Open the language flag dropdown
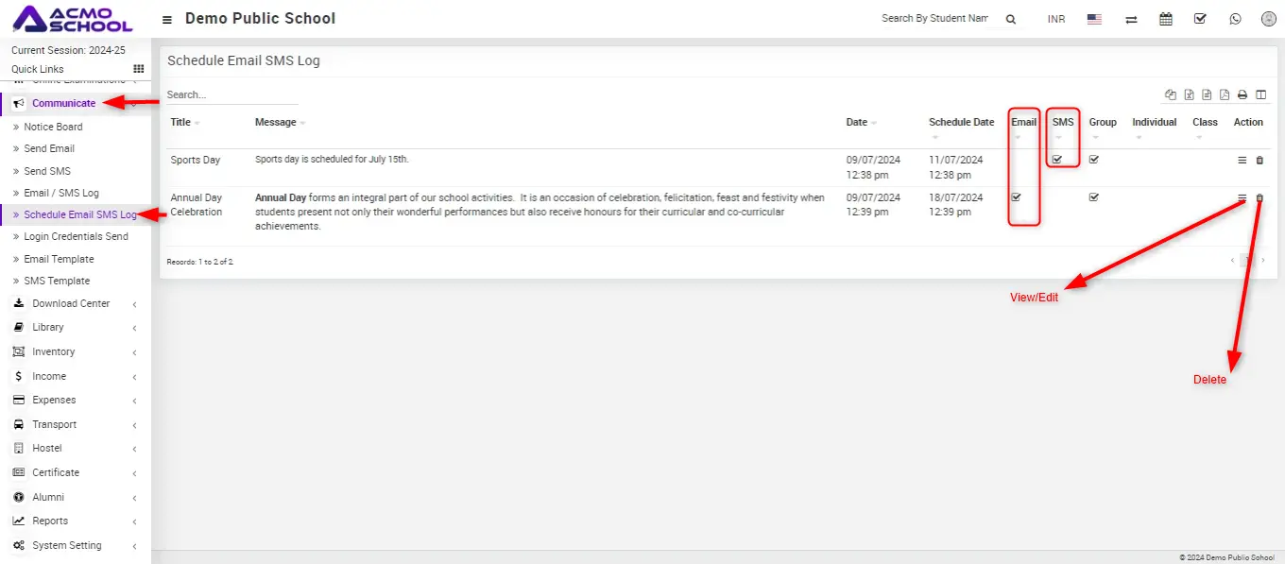1285x564 pixels. pyautogui.click(x=1094, y=19)
